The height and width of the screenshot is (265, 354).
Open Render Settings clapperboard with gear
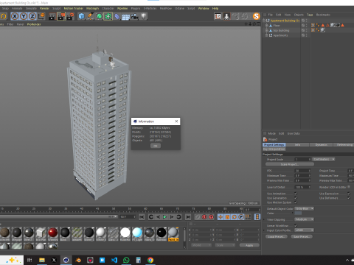click(70, 16)
